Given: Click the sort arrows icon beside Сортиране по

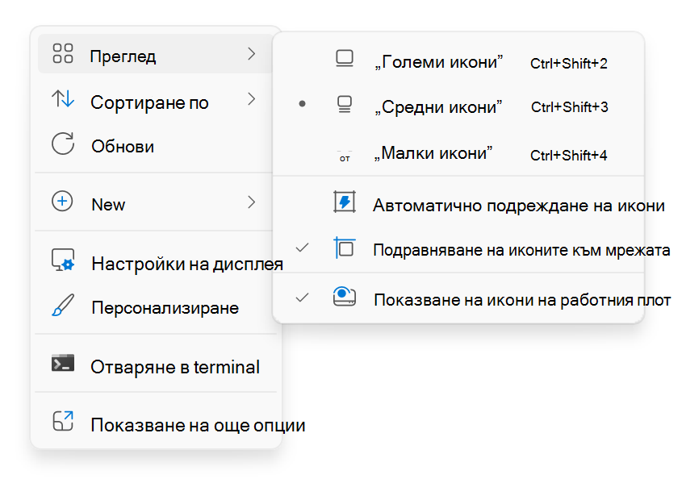Looking at the screenshot, I should [x=63, y=99].
